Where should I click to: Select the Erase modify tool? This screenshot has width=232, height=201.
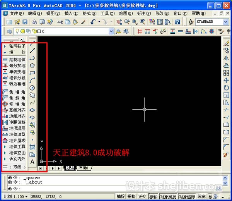(x=226, y=43)
